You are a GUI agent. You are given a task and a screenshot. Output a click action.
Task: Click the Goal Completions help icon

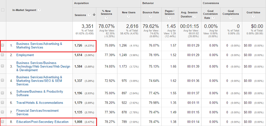click(231, 18)
